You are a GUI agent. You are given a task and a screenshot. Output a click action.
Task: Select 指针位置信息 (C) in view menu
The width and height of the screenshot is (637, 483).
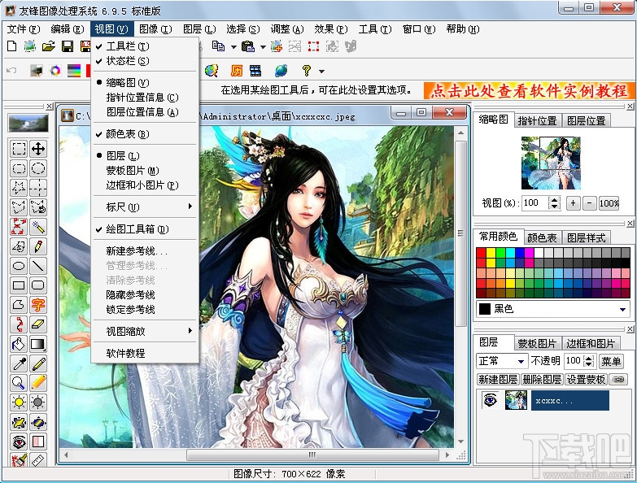point(145,98)
